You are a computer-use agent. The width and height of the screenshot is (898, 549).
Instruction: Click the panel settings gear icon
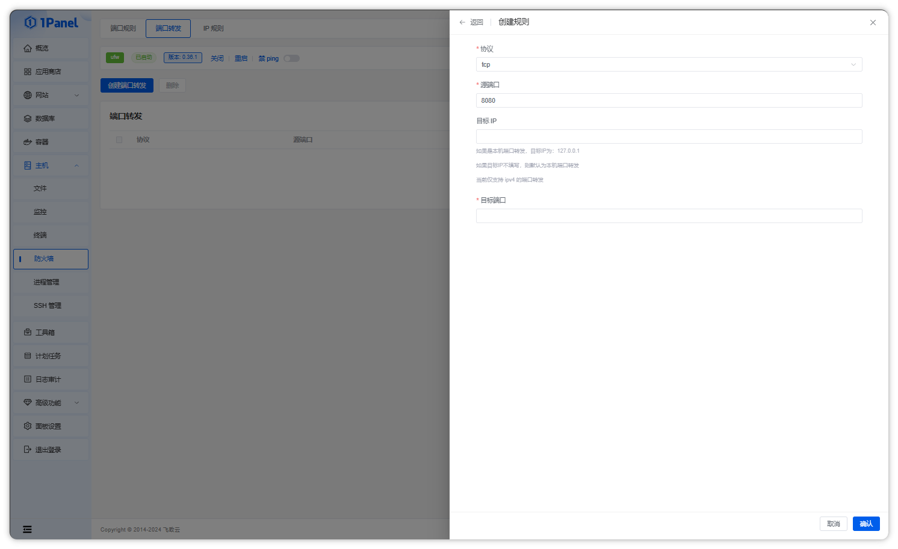(28, 426)
